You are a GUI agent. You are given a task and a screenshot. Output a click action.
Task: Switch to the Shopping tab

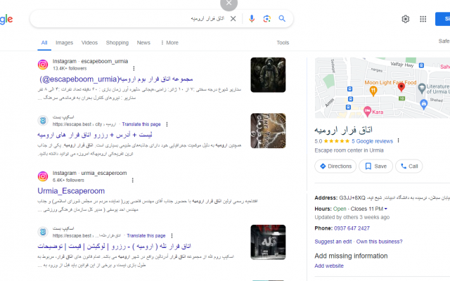tap(117, 43)
